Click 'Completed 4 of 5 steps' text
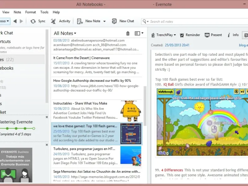The image size is (248, 186). pyautogui.click(x=15, y=134)
